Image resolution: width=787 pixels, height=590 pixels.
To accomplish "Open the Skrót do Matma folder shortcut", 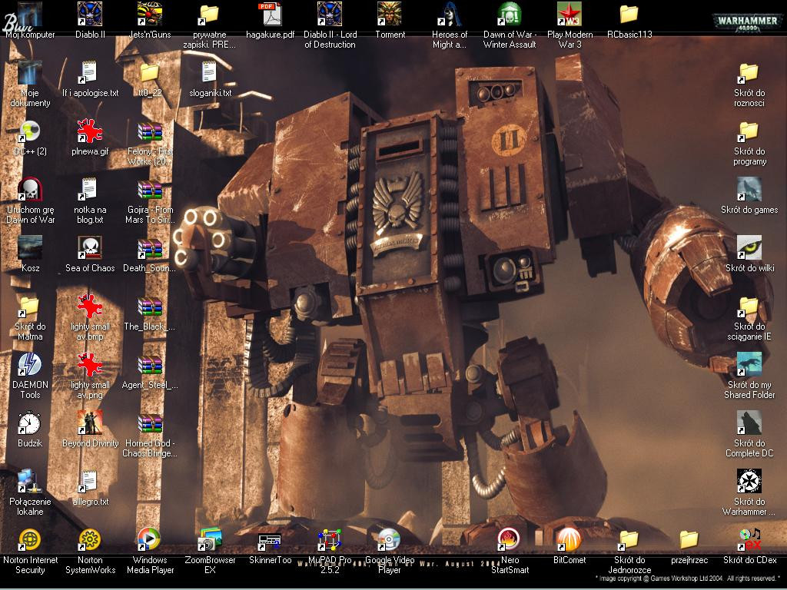I will click(30, 307).
